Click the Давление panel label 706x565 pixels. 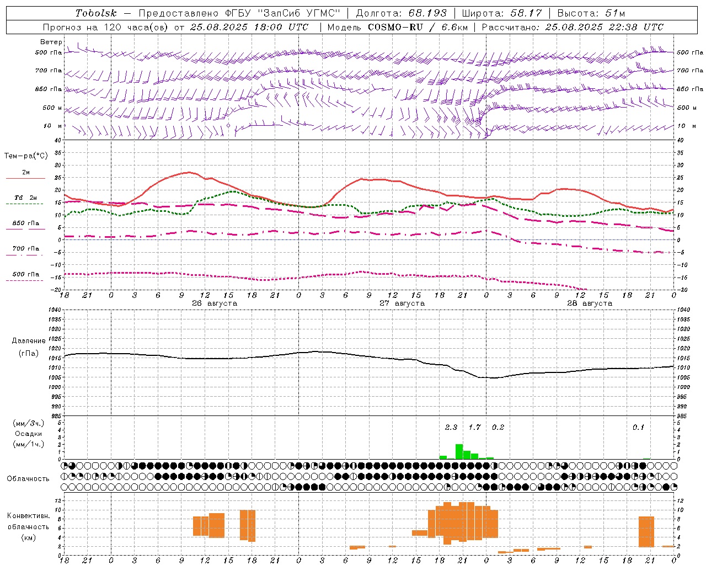[x=29, y=341]
